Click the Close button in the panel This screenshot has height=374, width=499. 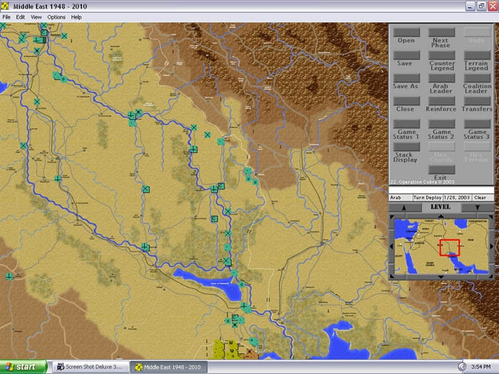click(x=406, y=101)
